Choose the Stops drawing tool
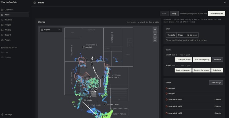Screen dimensions: 229x118 (x=181, y=35)
